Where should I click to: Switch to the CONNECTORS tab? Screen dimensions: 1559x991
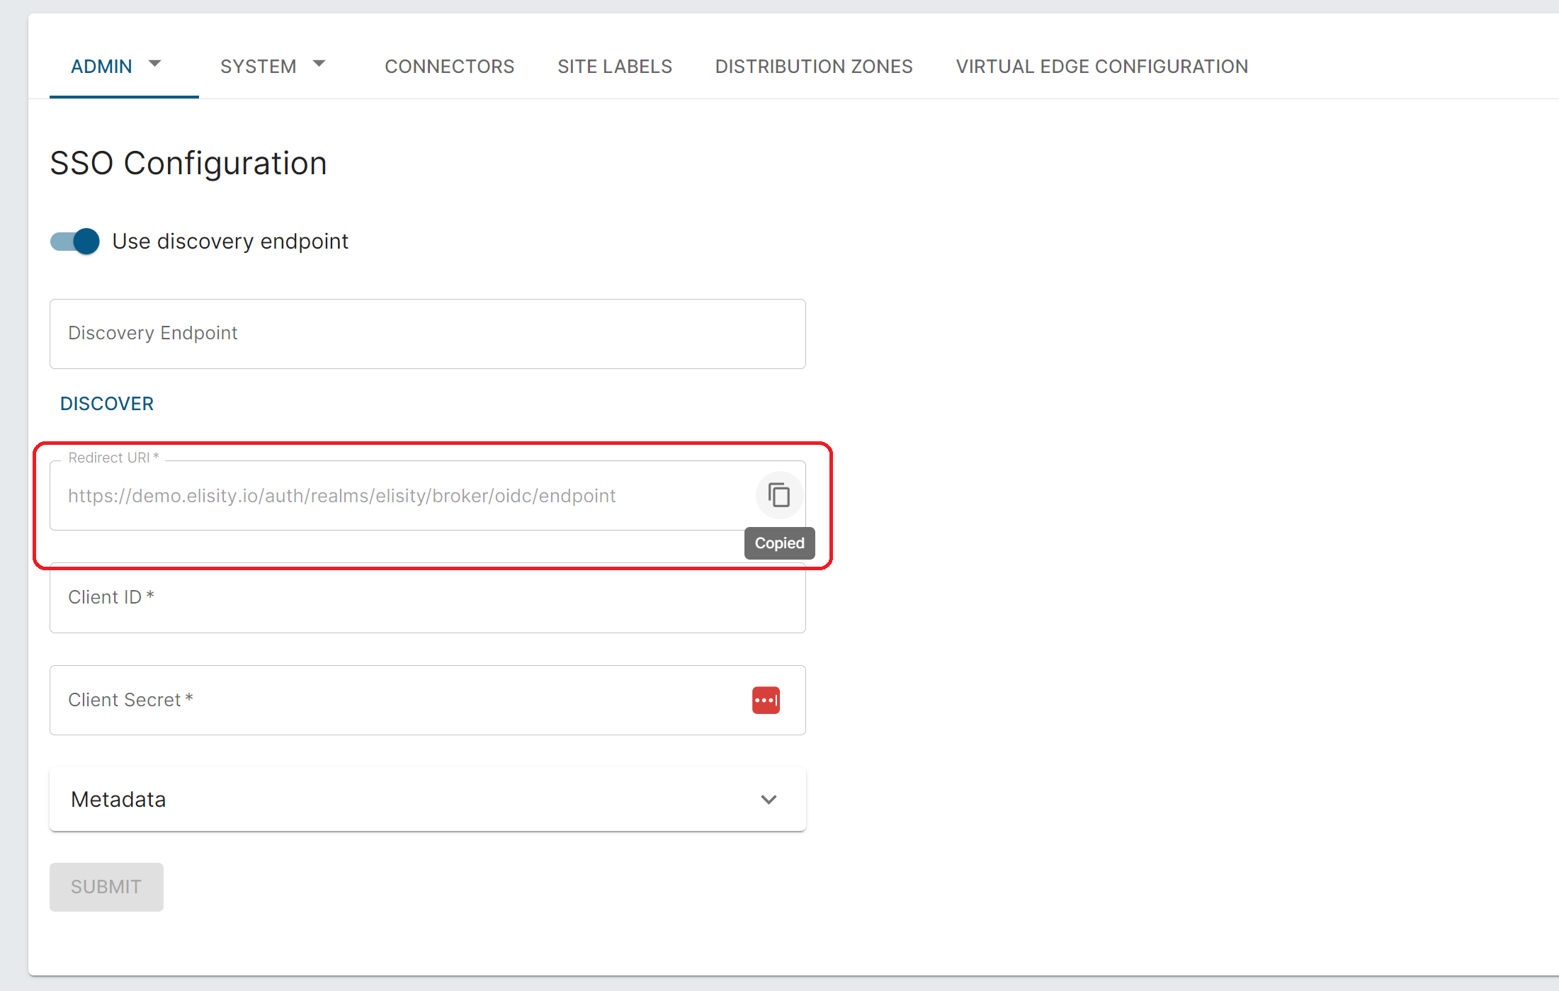coord(449,67)
